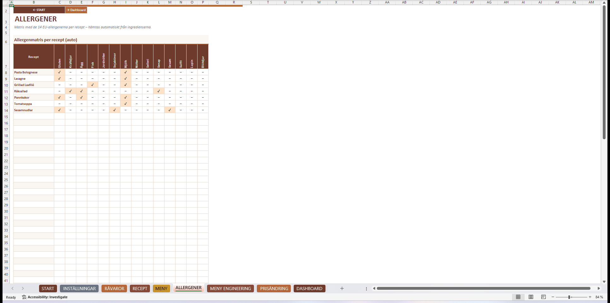The width and height of the screenshot is (610, 303).
Task: Select the Räksallad recipe cell
Action: pyautogui.click(x=34, y=91)
